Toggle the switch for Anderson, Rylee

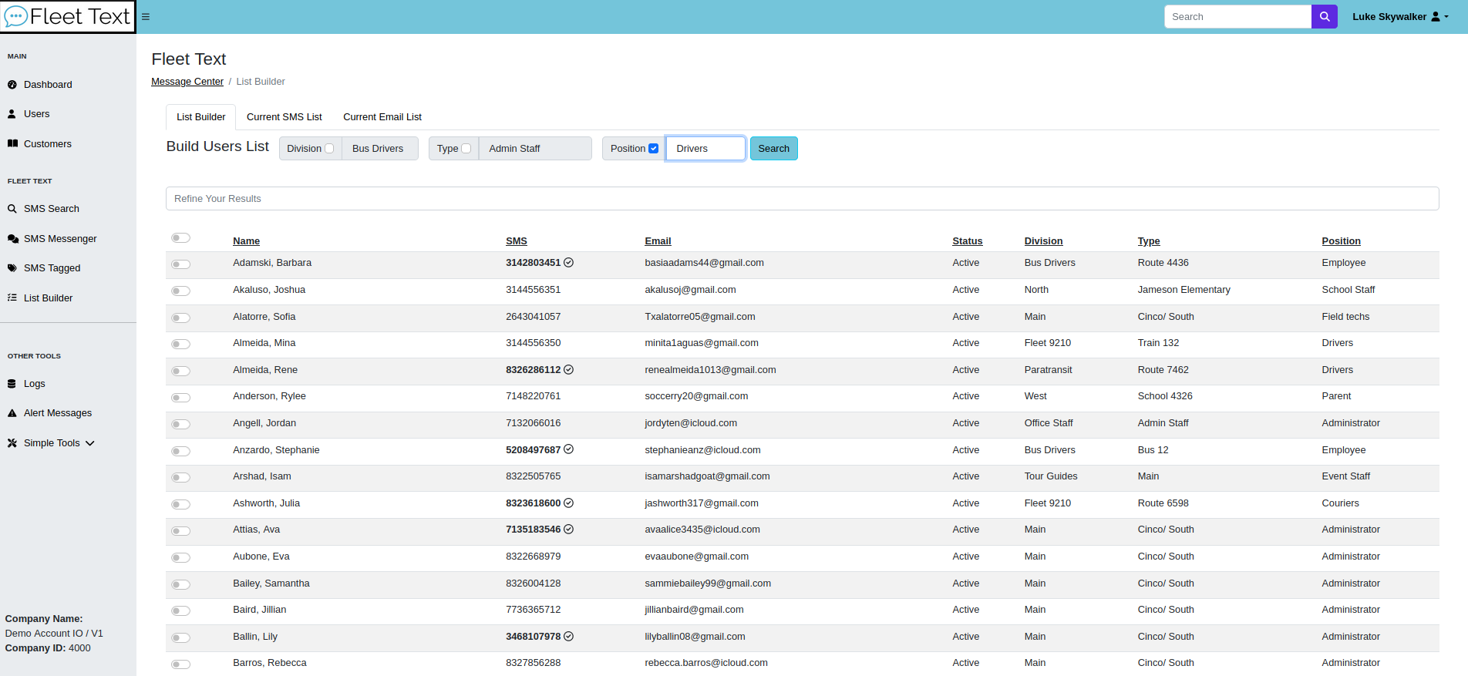(180, 398)
